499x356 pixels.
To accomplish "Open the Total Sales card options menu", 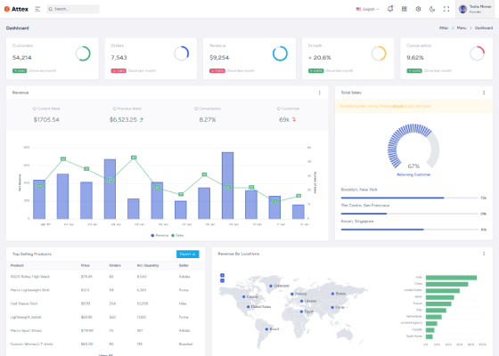I will (484, 93).
